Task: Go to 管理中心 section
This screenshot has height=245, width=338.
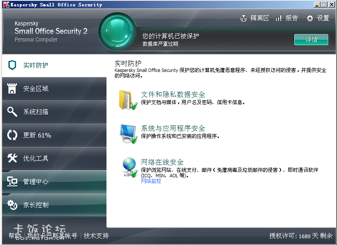Action: (x=55, y=182)
